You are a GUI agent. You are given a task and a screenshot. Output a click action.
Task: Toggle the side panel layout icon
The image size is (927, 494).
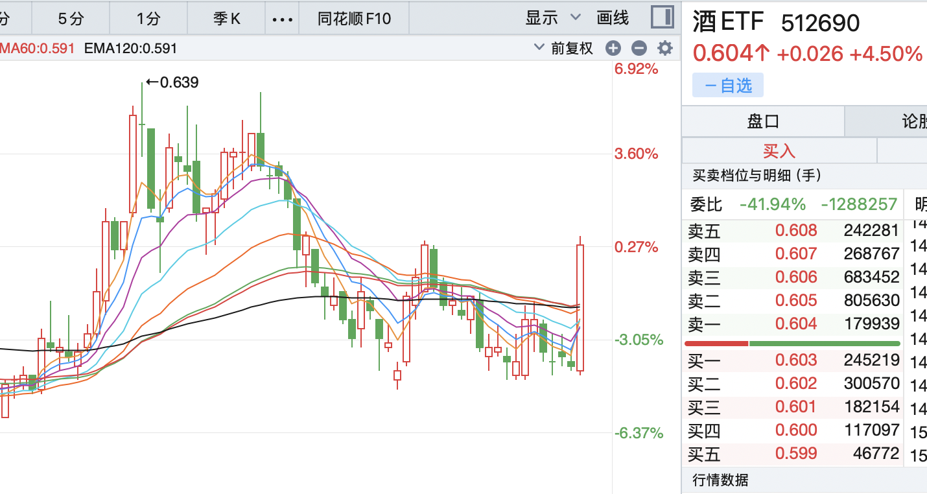[662, 18]
